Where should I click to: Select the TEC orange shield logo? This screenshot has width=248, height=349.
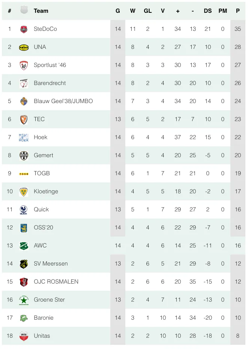(24, 119)
